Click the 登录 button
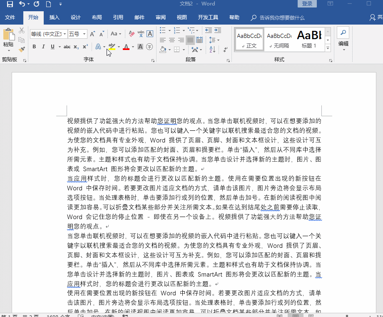The image size is (383, 317). pos(307,3)
